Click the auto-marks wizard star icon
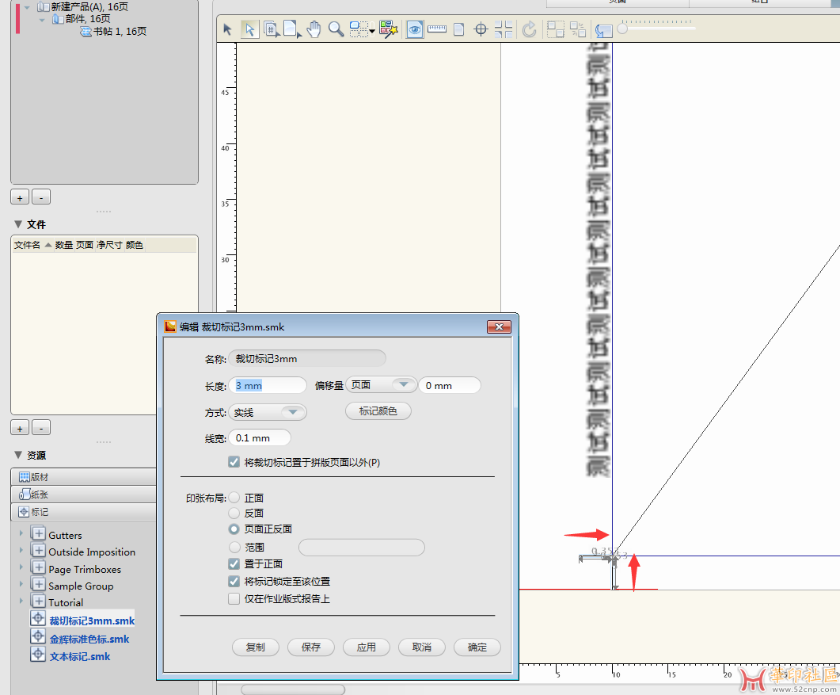 click(389, 29)
